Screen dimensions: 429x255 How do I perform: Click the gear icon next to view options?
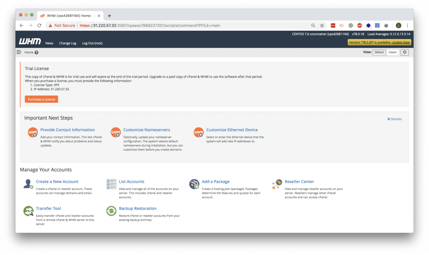(404, 52)
